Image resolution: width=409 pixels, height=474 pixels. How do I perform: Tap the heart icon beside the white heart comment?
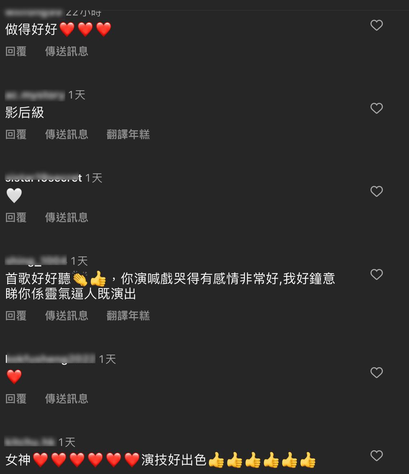376,191
